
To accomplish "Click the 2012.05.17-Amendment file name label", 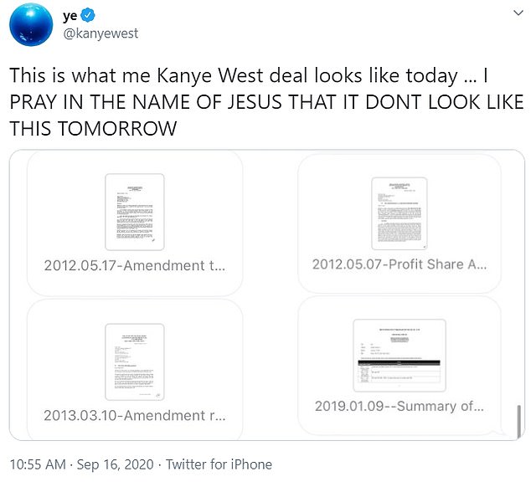I will (135, 265).
